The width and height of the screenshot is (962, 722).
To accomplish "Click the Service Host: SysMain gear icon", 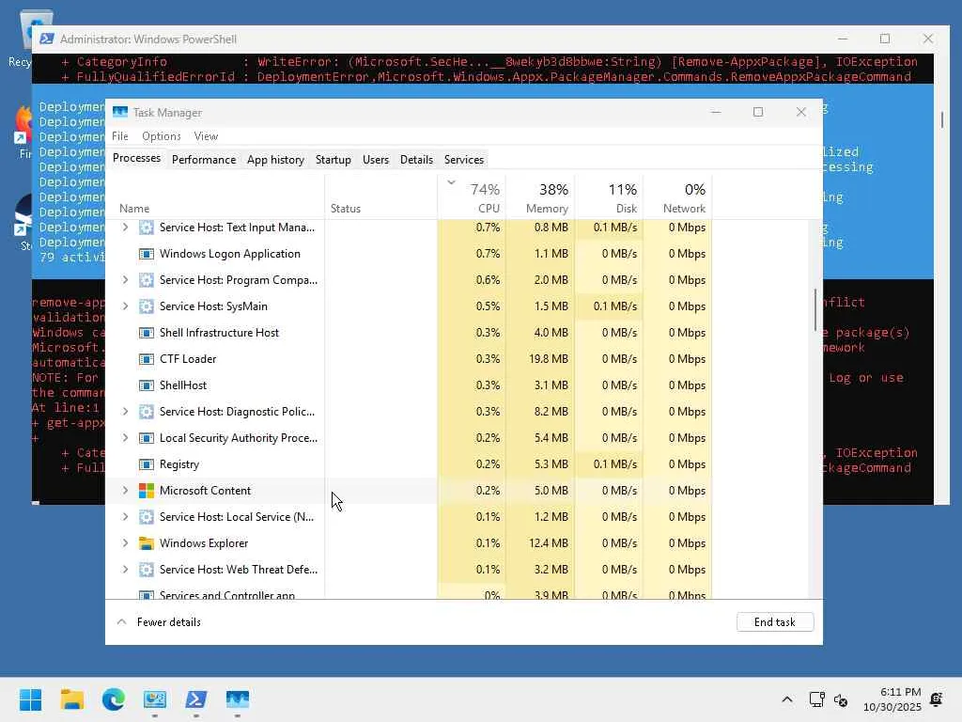I will pyautogui.click(x=146, y=307).
